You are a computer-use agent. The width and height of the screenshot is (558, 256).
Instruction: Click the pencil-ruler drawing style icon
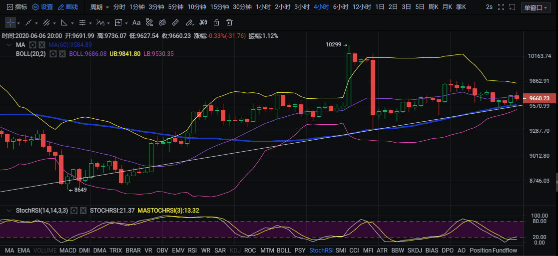click(149, 23)
